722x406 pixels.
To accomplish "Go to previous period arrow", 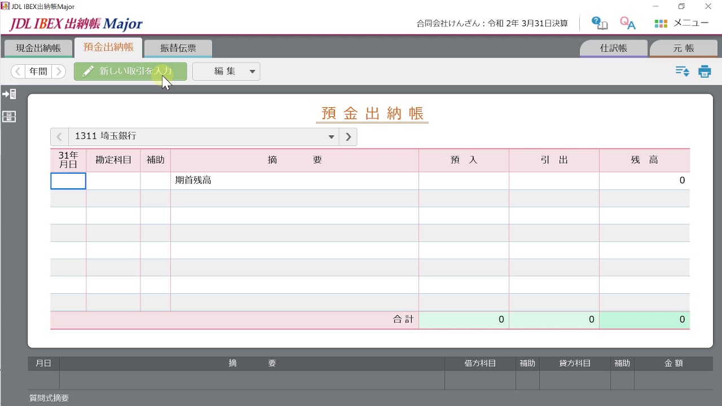I will pos(18,72).
